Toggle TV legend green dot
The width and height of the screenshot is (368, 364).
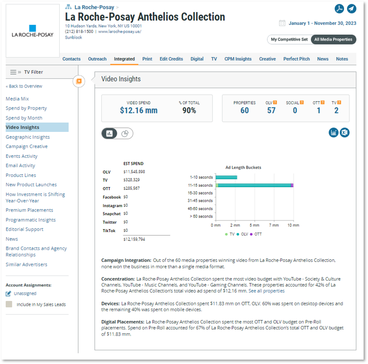click(226, 234)
